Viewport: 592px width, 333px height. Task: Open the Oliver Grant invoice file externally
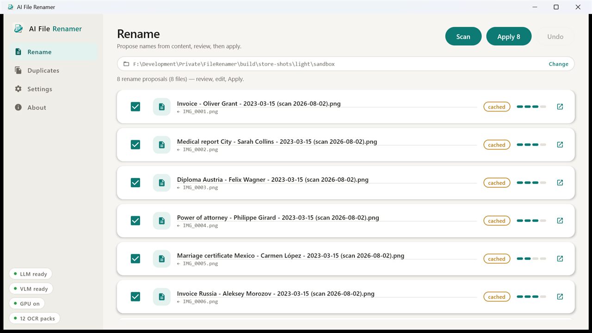click(x=560, y=107)
